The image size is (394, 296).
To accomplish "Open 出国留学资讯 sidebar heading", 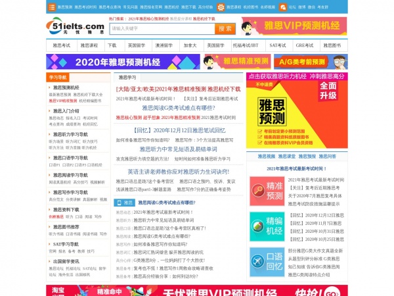I will click(x=66, y=262).
